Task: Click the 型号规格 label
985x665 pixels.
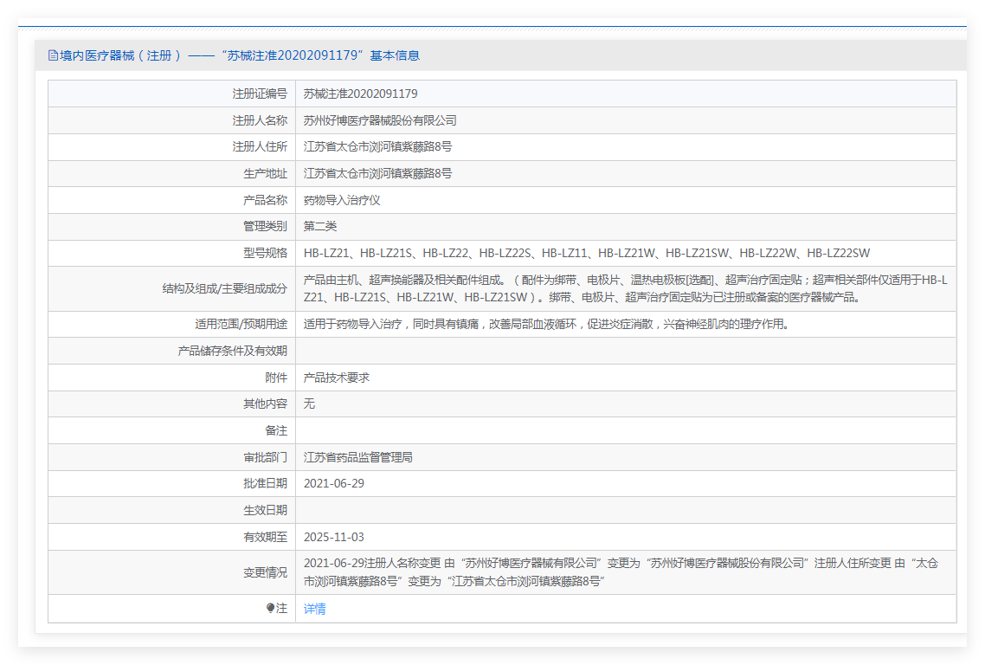Action: point(265,253)
